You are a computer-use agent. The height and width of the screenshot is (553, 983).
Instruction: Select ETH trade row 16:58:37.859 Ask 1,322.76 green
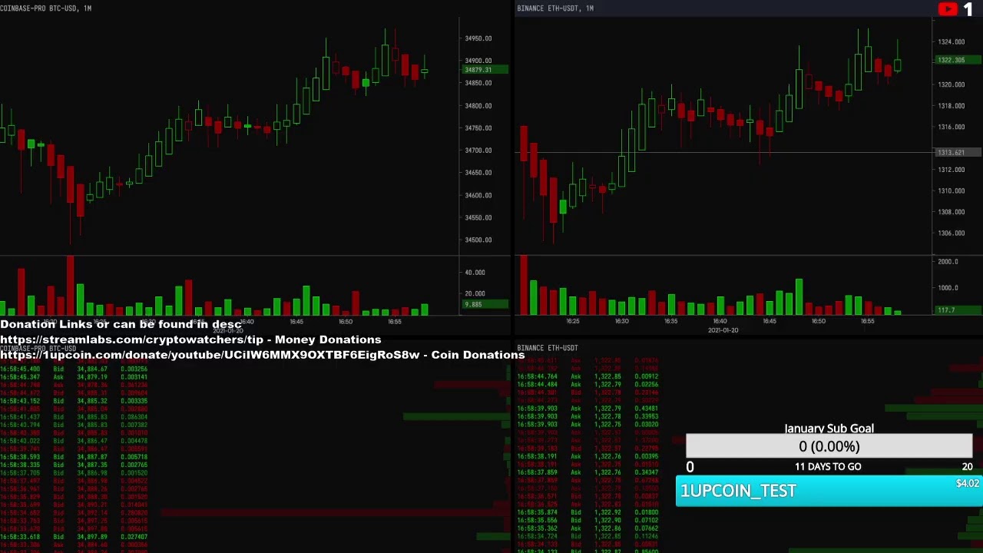pos(587,472)
